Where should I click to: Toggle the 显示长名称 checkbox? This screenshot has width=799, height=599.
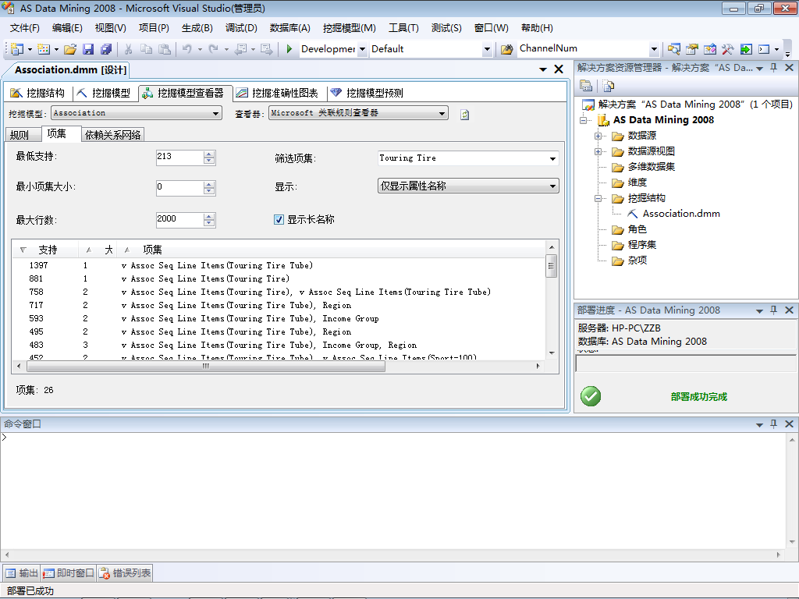(x=279, y=219)
